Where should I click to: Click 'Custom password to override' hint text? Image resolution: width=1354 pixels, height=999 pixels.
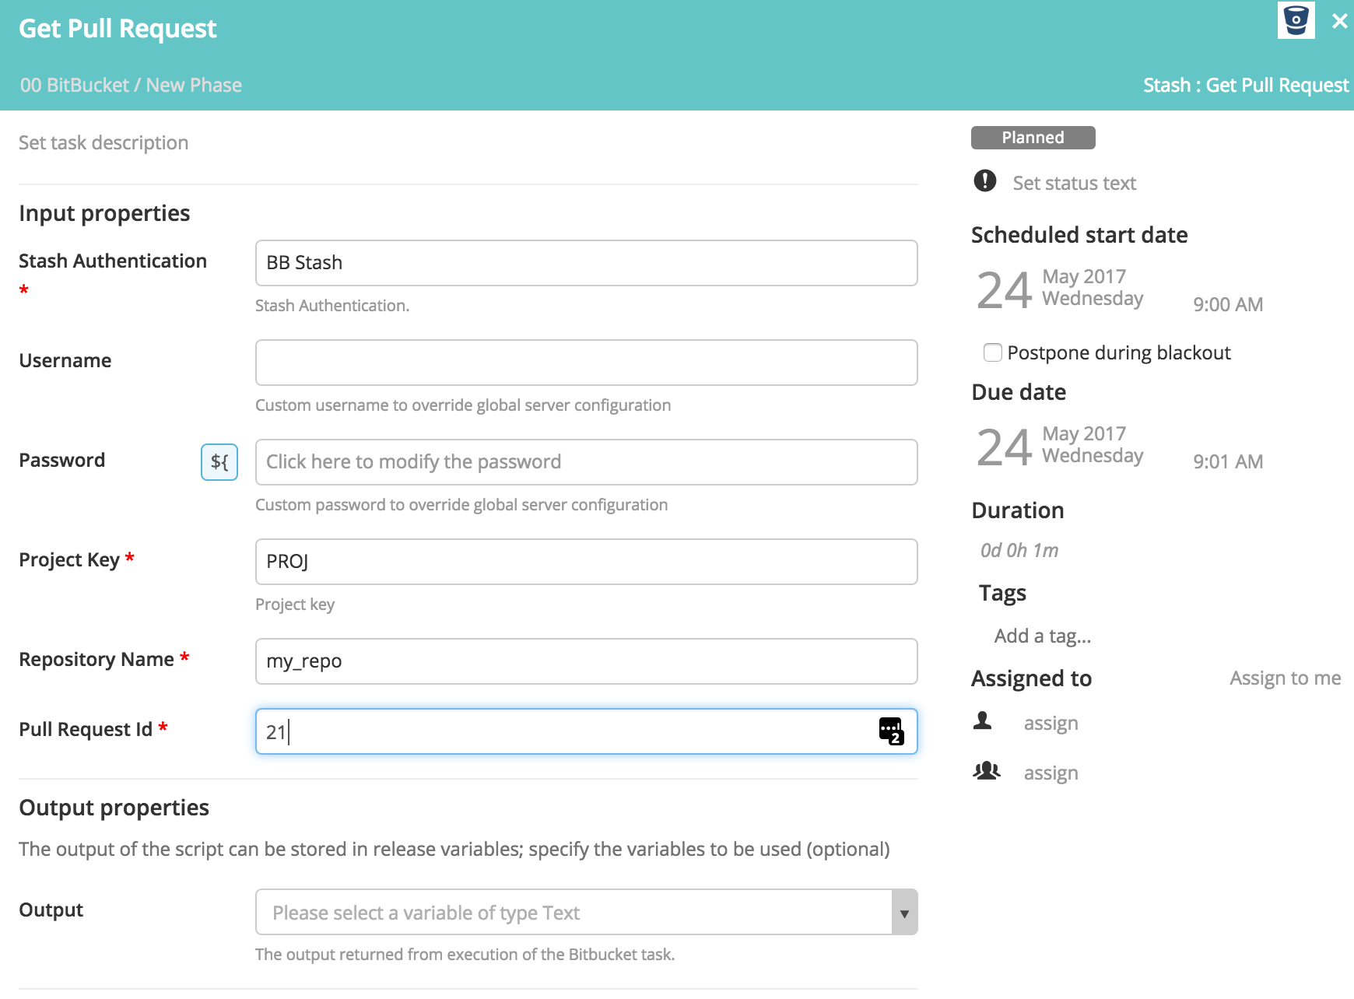pyautogui.click(x=461, y=505)
